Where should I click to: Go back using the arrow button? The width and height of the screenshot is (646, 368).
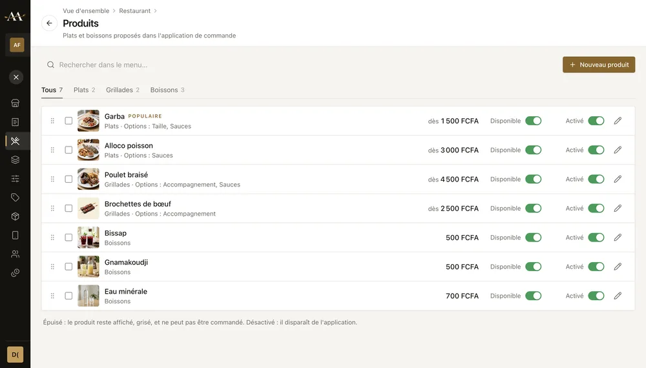click(50, 23)
